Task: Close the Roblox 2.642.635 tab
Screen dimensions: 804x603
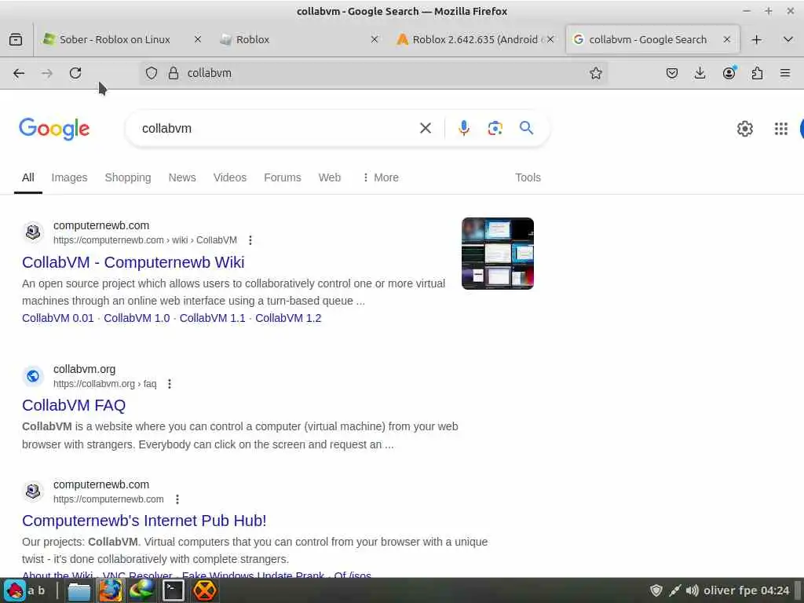Action: [x=550, y=39]
